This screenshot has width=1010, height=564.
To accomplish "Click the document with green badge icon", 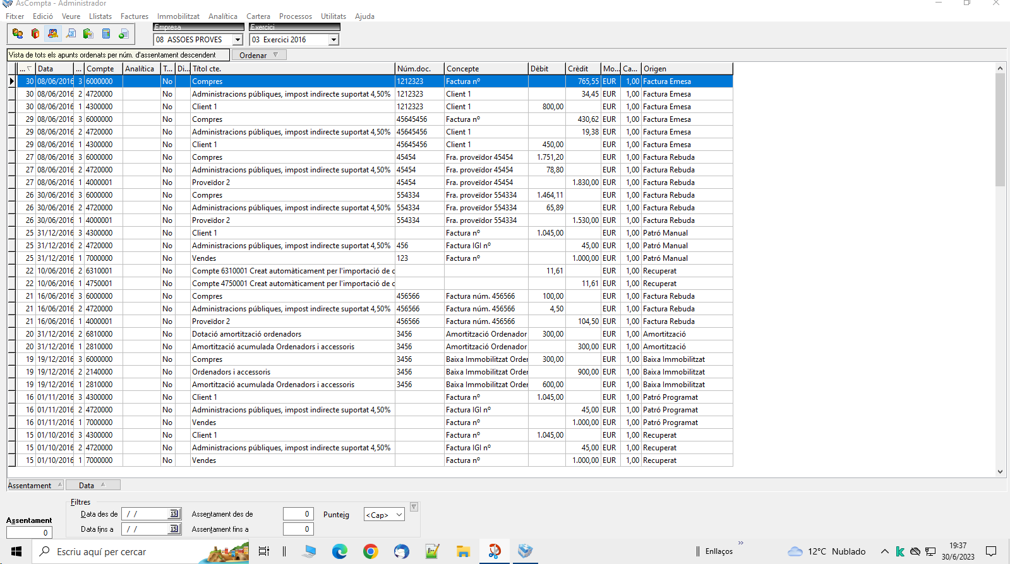I will [124, 33].
